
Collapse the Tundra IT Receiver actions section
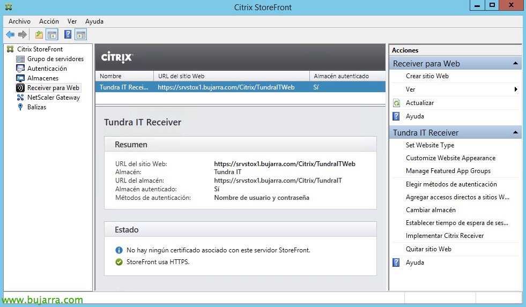(x=515, y=132)
